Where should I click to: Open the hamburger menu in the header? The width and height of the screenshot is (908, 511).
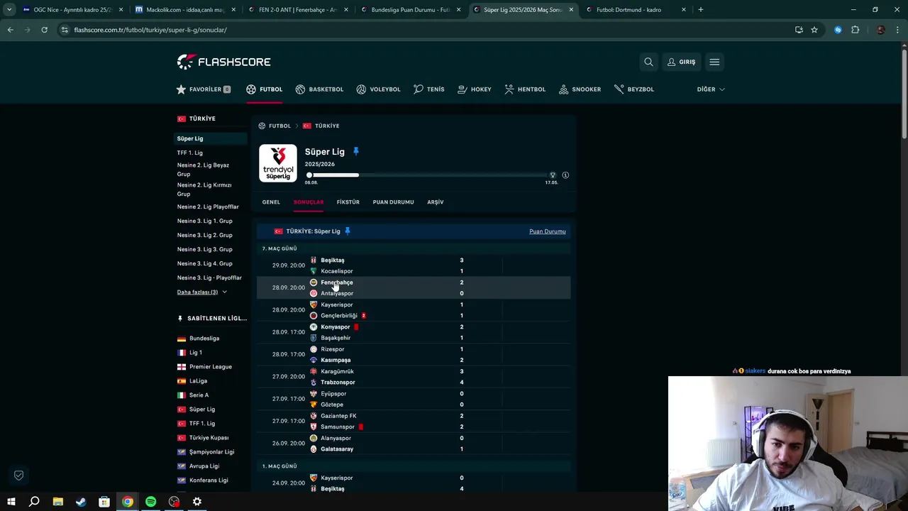[x=714, y=62]
